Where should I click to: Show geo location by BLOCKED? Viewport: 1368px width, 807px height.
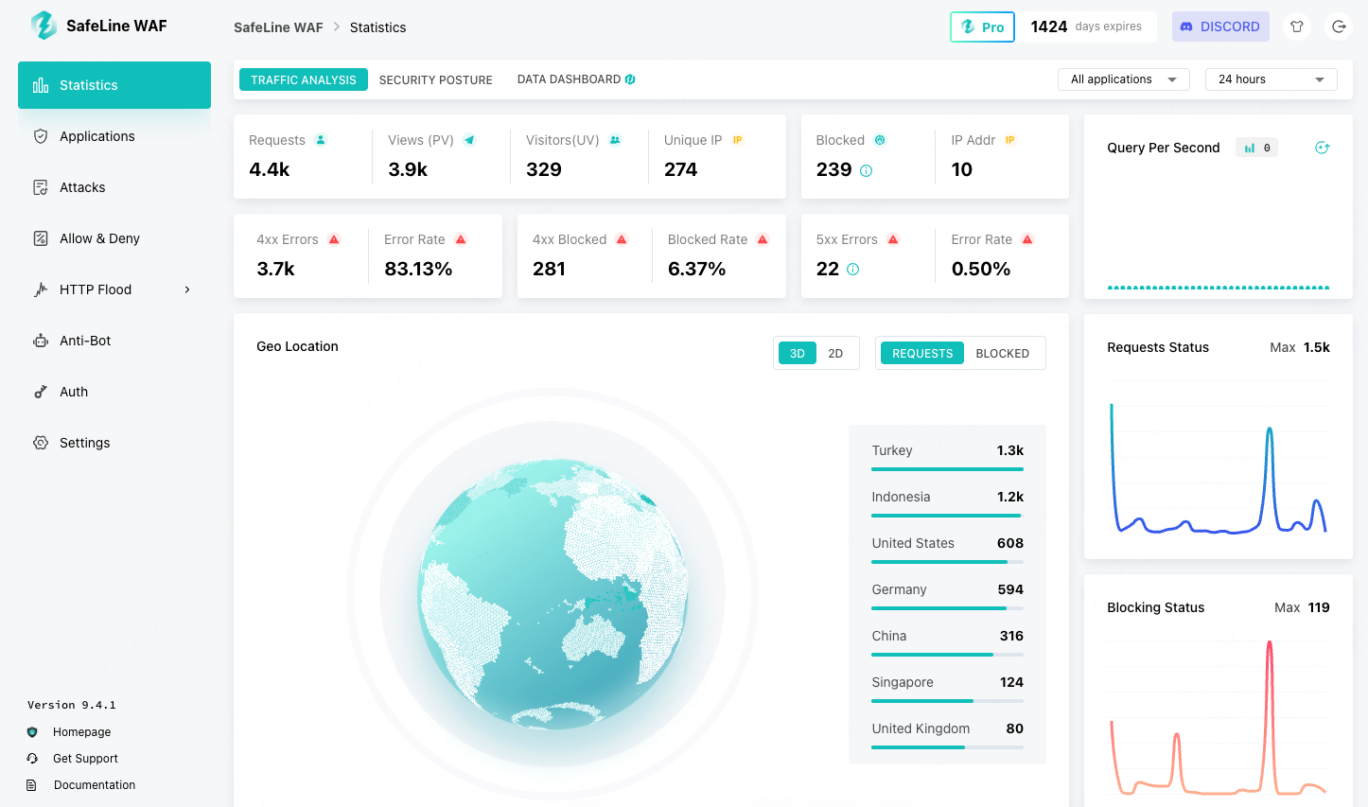(1003, 353)
